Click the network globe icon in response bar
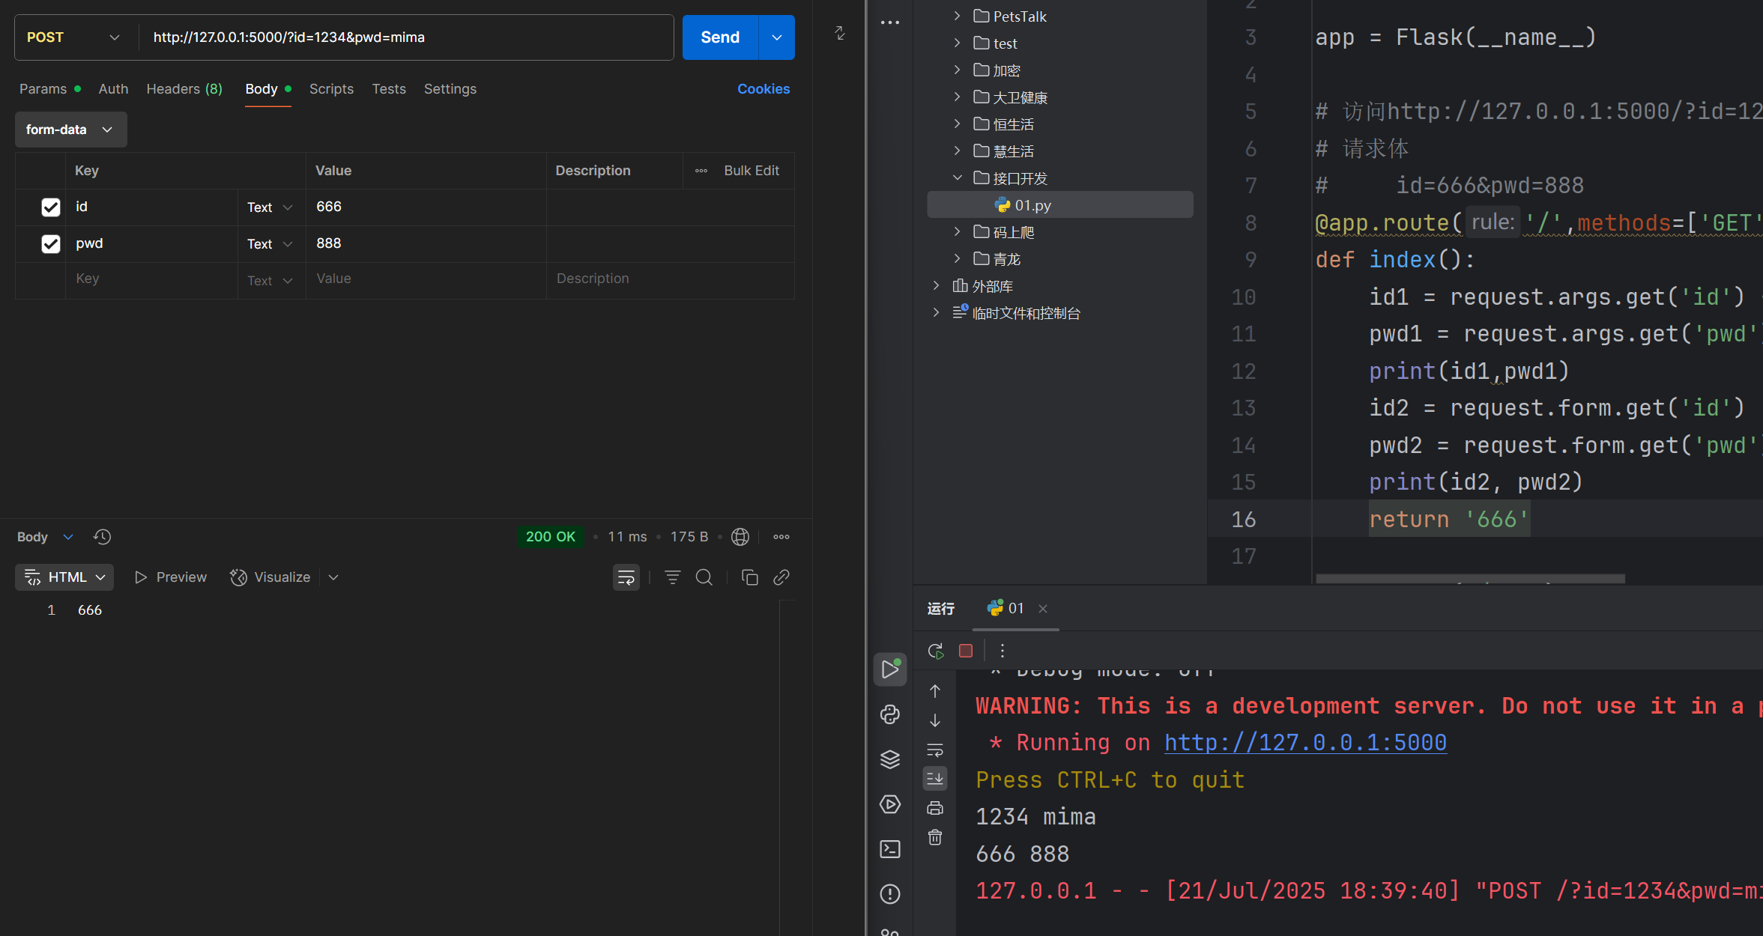This screenshot has height=936, width=1763. (x=740, y=537)
